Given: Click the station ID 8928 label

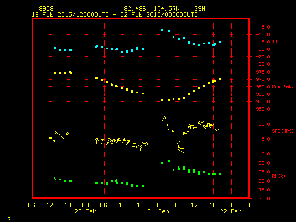Looking at the screenshot, I should 47,9.
